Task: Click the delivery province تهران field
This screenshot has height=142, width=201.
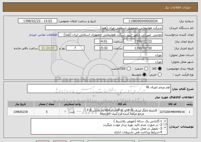Action: (143, 55)
